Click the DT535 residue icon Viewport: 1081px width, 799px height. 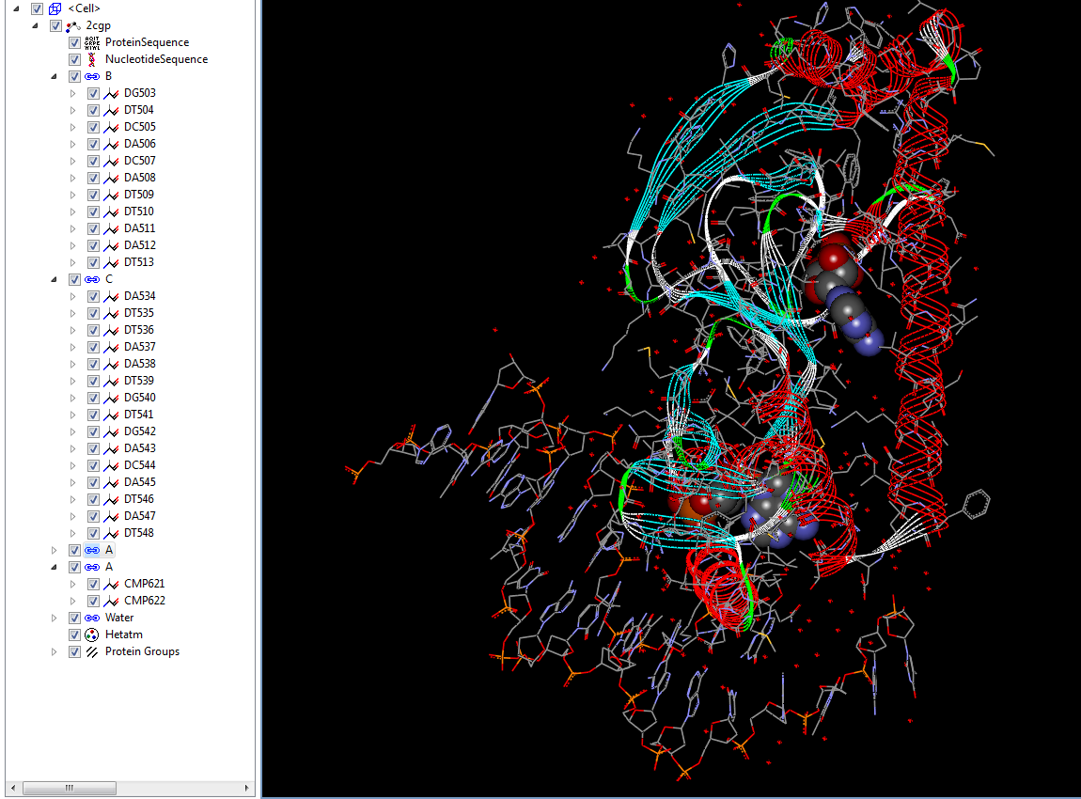point(110,313)
